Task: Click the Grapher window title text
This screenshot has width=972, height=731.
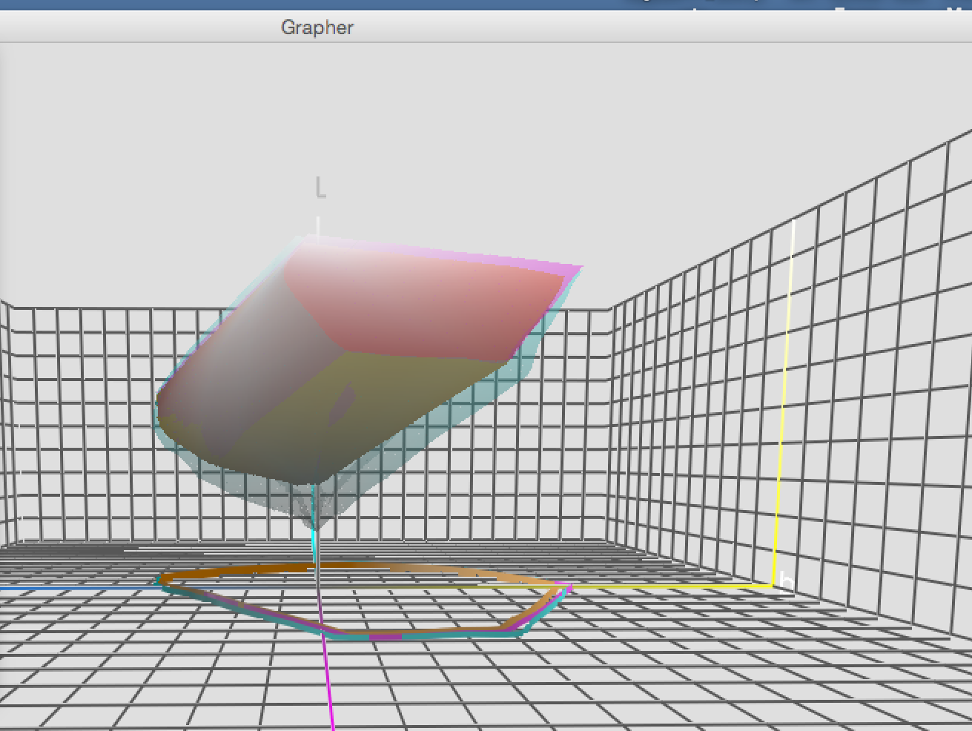Action: [x=317, y=27]
